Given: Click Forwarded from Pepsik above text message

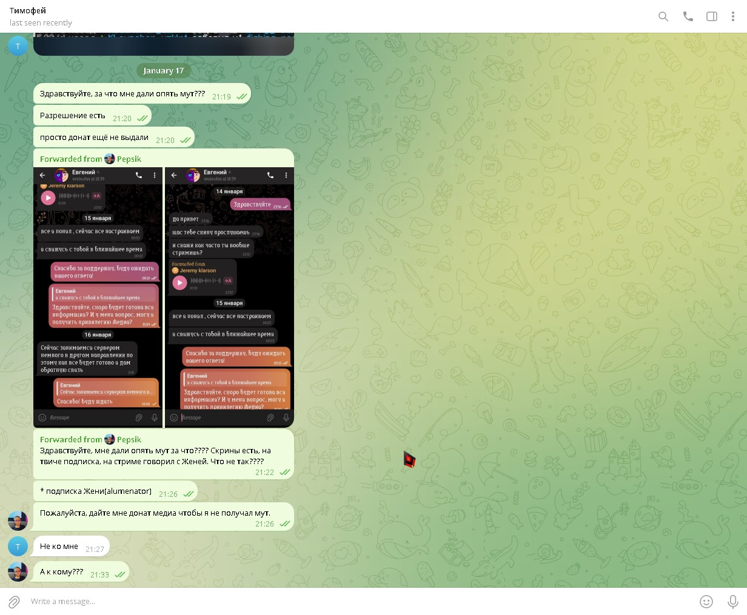Looking at the screenshot, I should coord(90,439).
